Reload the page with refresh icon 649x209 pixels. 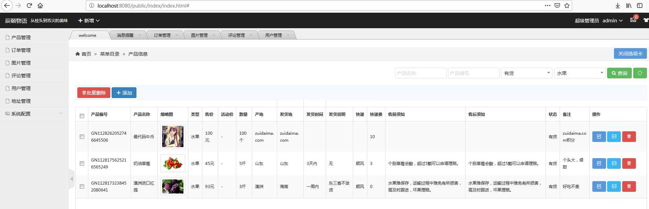click(x=29, y=5)
